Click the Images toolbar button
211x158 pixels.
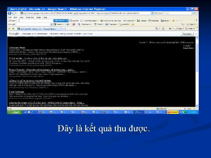click(142, 21)
